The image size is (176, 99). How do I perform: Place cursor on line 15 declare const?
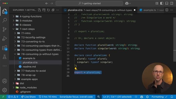click(92, 55)
